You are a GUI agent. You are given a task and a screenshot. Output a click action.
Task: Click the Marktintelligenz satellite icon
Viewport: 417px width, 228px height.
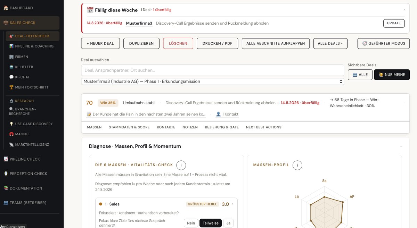tap(11, 145)
